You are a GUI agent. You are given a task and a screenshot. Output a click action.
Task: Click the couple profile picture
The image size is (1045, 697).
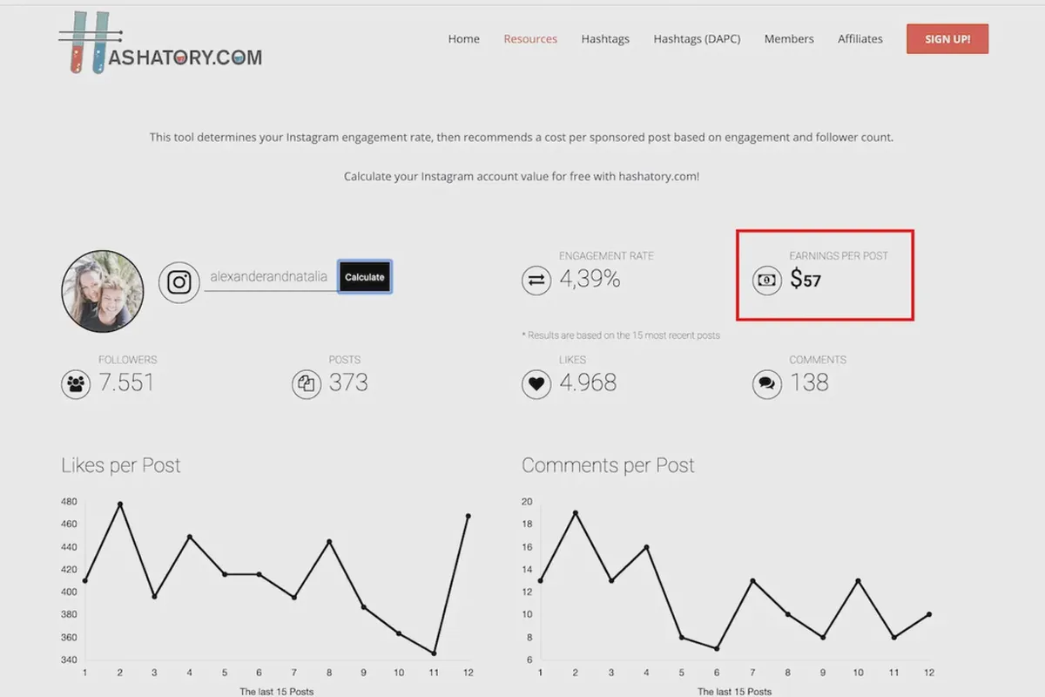[x=103, y=291]
